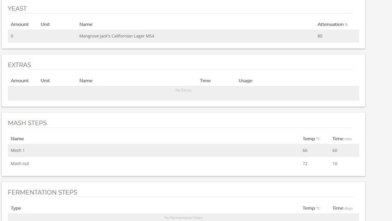
Task: Select the Name header in the Extras table
Action: click(x=86, y=80)
